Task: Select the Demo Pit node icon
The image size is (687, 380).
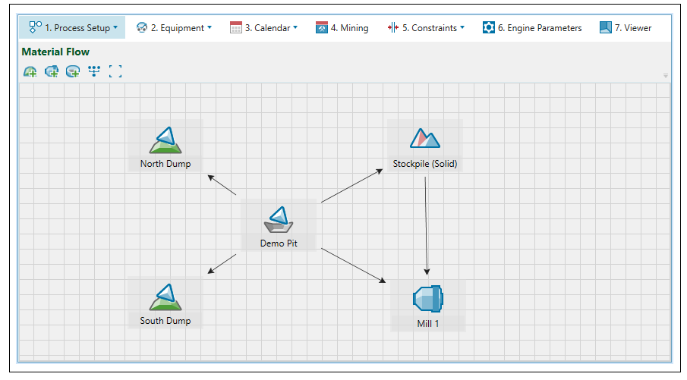Action: point(279,220)
